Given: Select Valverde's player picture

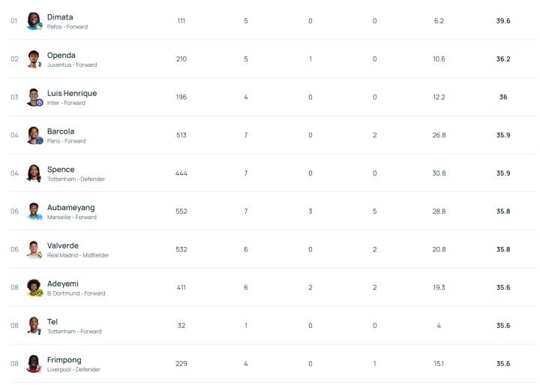Looking at the screenshot, I should [x=34, y=250].
